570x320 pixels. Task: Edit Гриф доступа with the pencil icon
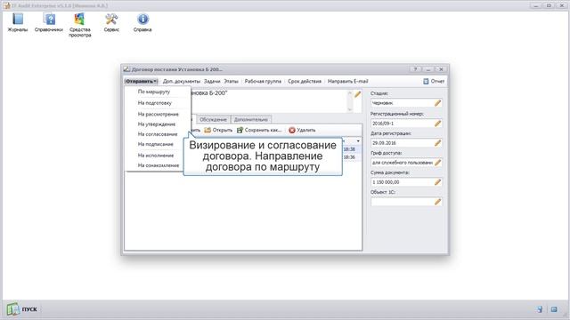coord(437,163)
